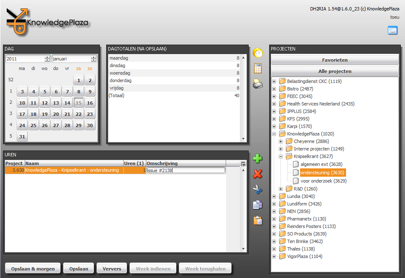Expand the FEEC (3045) node

(274, 96)
